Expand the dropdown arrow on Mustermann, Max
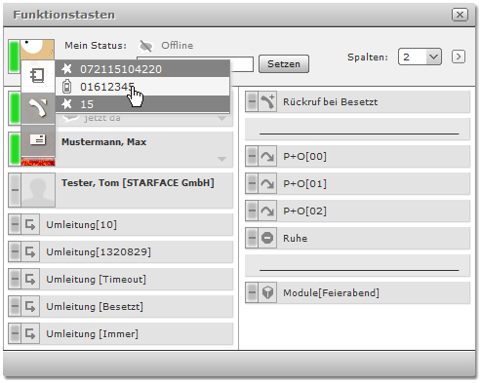The image size is (481, 383). (x=221, y=159)
